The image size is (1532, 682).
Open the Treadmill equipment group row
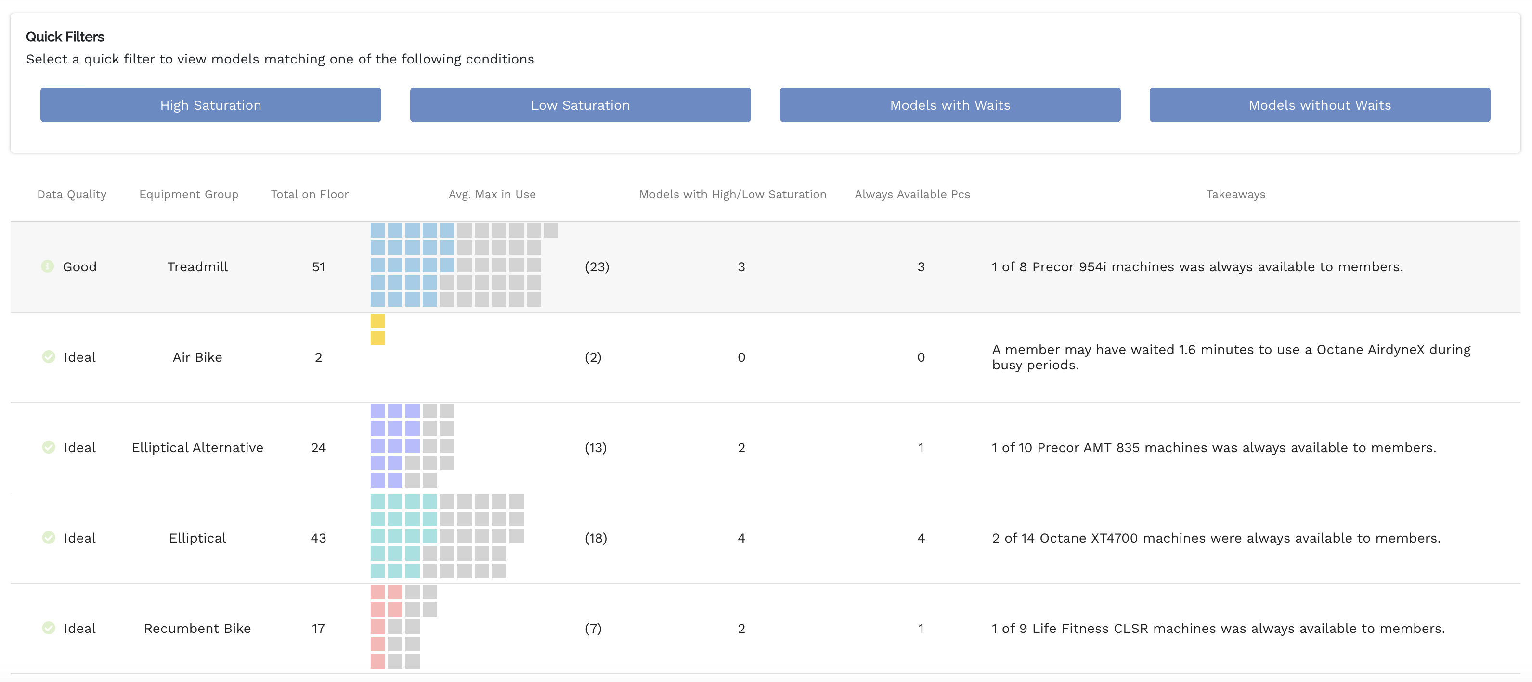[x=197, y=267]
